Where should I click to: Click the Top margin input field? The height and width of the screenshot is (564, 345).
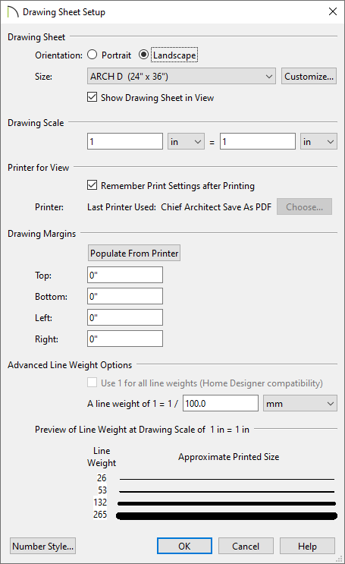(125, 275)
